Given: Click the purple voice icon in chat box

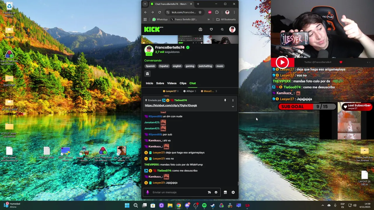Looking at the screenshot, I should pos(148,192).
